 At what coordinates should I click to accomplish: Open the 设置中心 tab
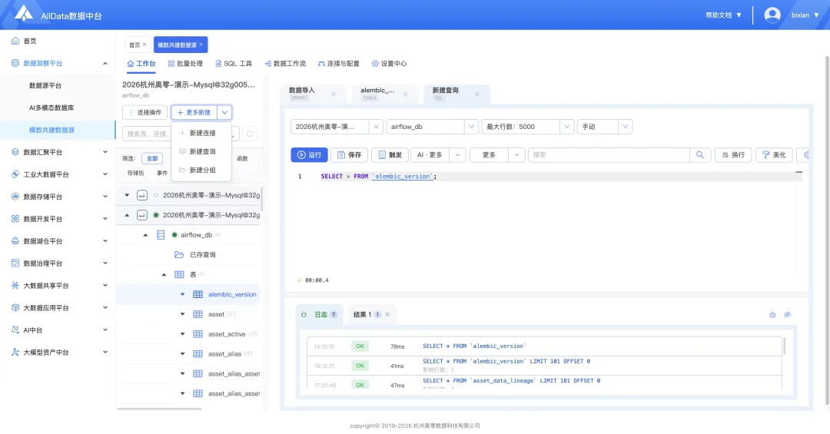pos(389,64)
